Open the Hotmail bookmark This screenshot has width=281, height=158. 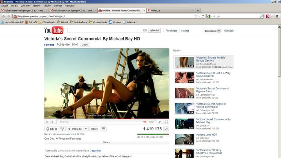[x=63, y=22]
